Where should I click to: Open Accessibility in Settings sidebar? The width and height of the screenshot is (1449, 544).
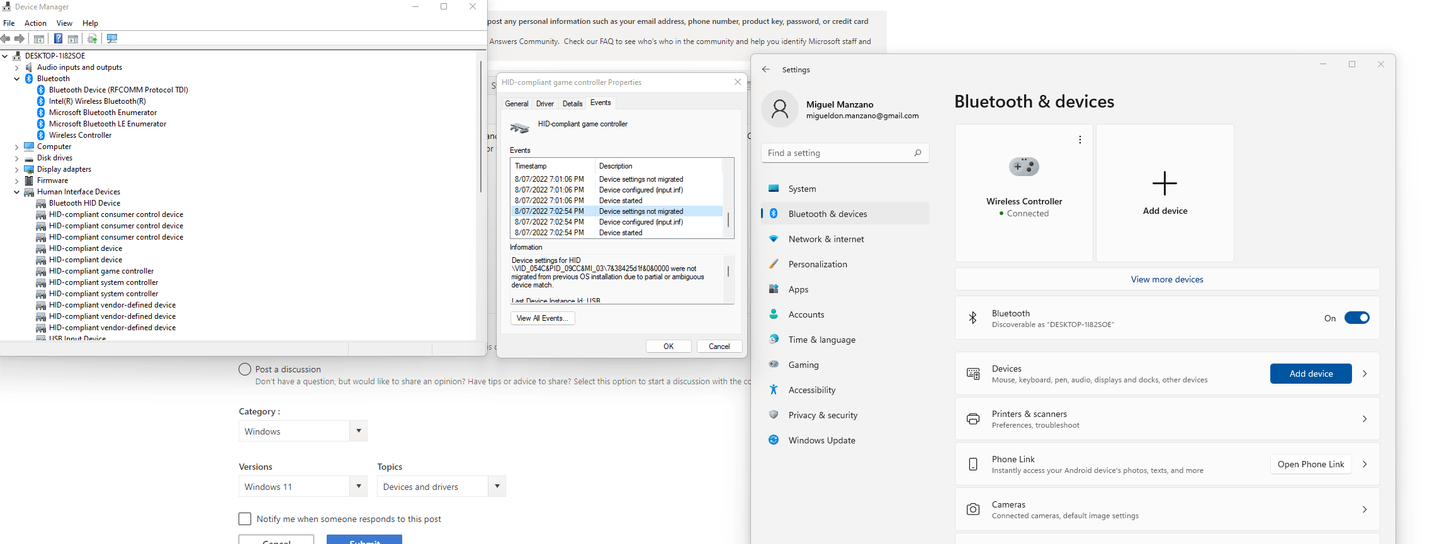[845, 390]
